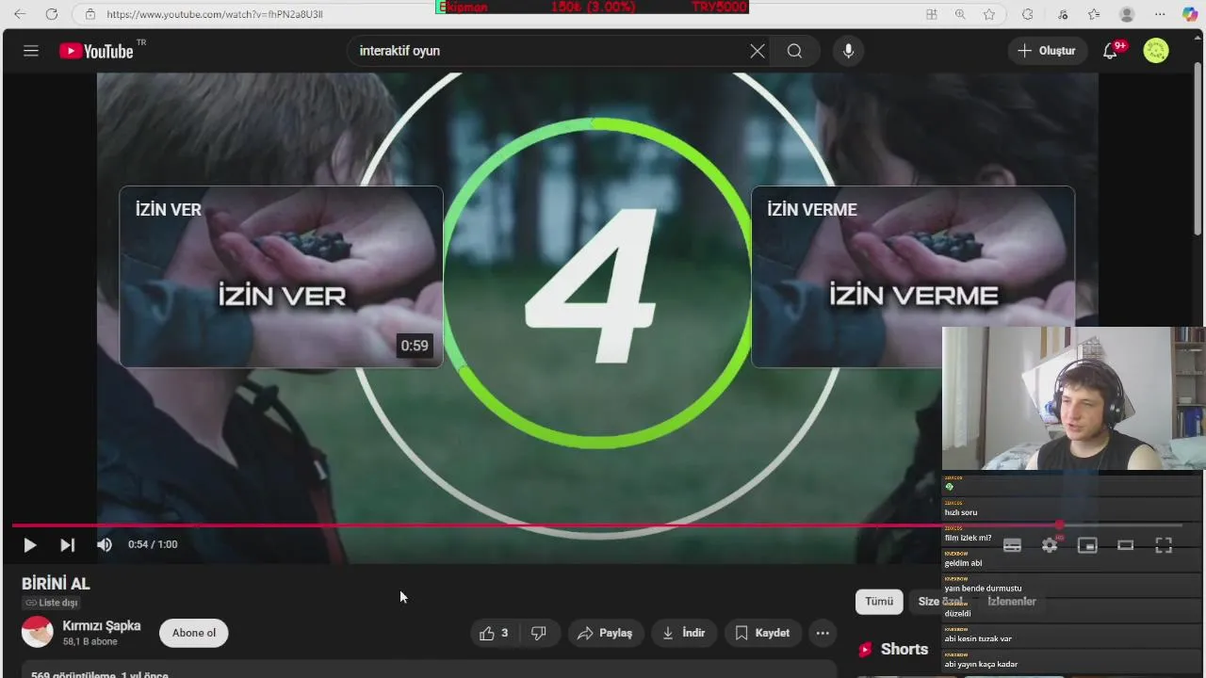This screenshot has width=1206, height=678.
Task: Open more actions three-dot menu
Action: tap(823, 633)
